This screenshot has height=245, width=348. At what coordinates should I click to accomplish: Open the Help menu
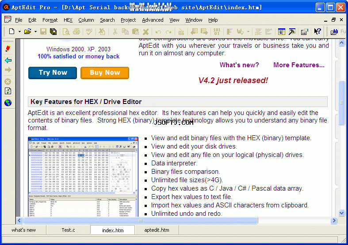pos(213,20)
